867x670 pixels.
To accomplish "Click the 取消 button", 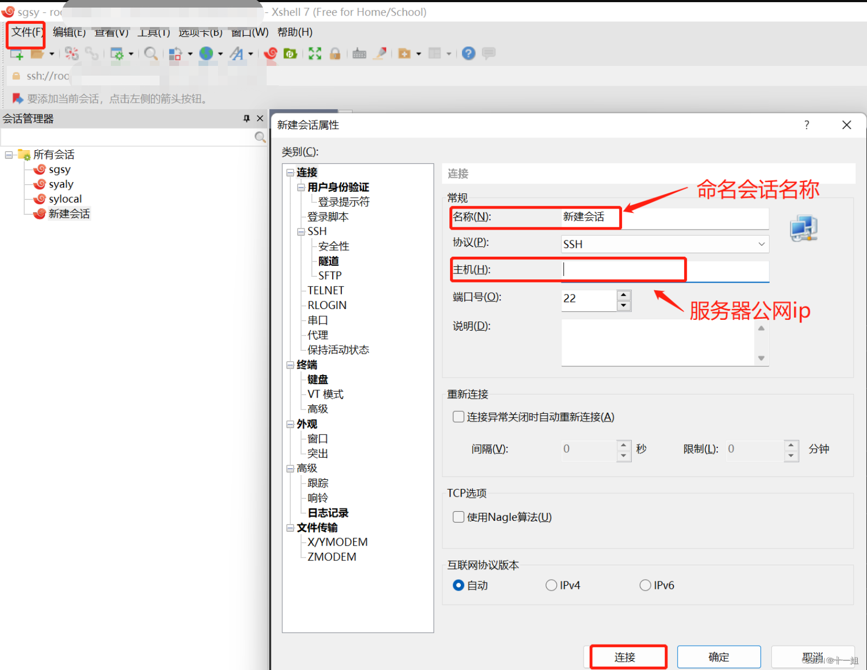I will point(813,657).
